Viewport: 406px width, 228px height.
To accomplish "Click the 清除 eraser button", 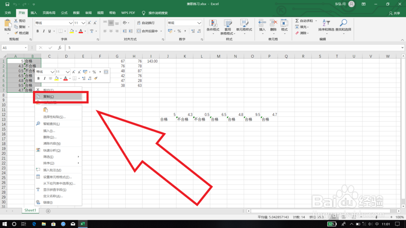I will [302, 33].
